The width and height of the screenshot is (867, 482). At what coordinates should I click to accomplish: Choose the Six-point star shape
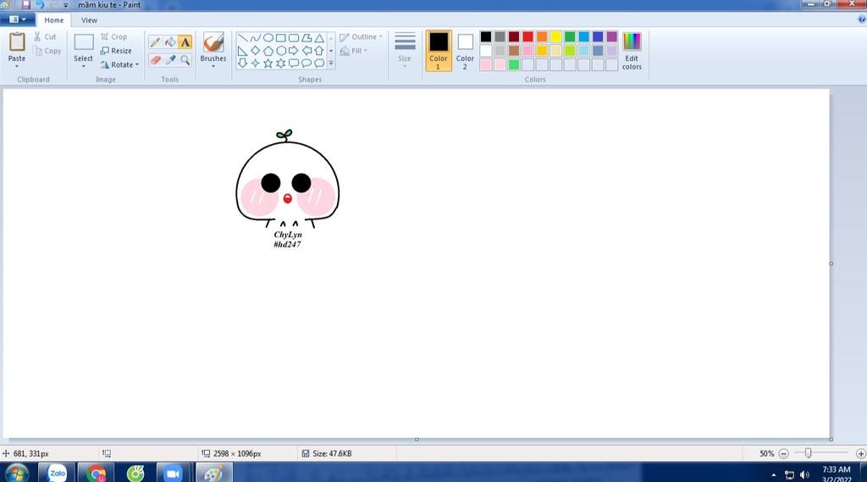click(x=281, y=63)
